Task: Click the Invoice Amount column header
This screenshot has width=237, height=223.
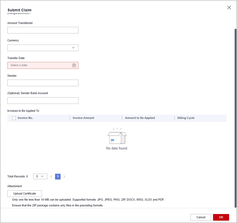Action: (83, 118)
